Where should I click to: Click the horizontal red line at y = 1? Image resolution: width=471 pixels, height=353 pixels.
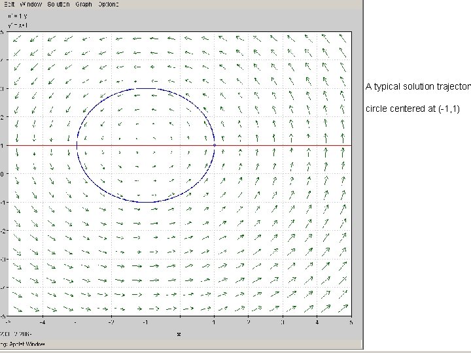click(x=179, y=146)
